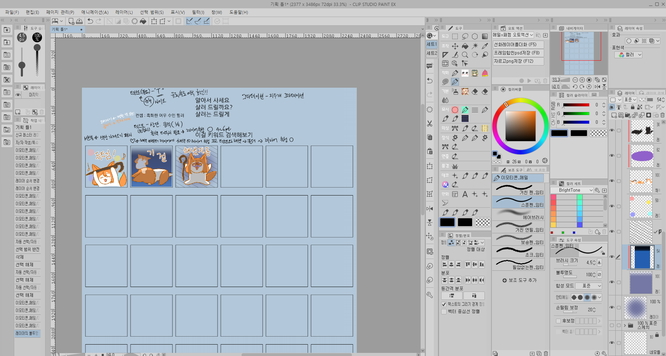This screenshot has width=666, height=356.
Task: Click the cut scissors icon in command bar
Action: tap(430, 123)
